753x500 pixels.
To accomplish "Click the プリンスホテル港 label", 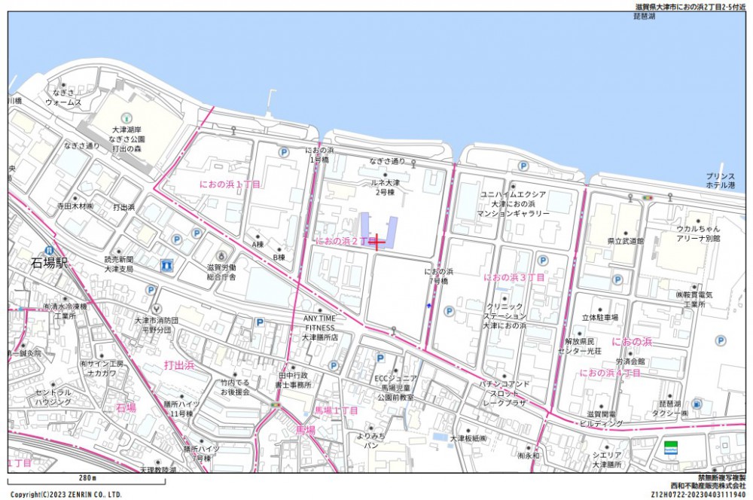I will (x=721, y=181).
